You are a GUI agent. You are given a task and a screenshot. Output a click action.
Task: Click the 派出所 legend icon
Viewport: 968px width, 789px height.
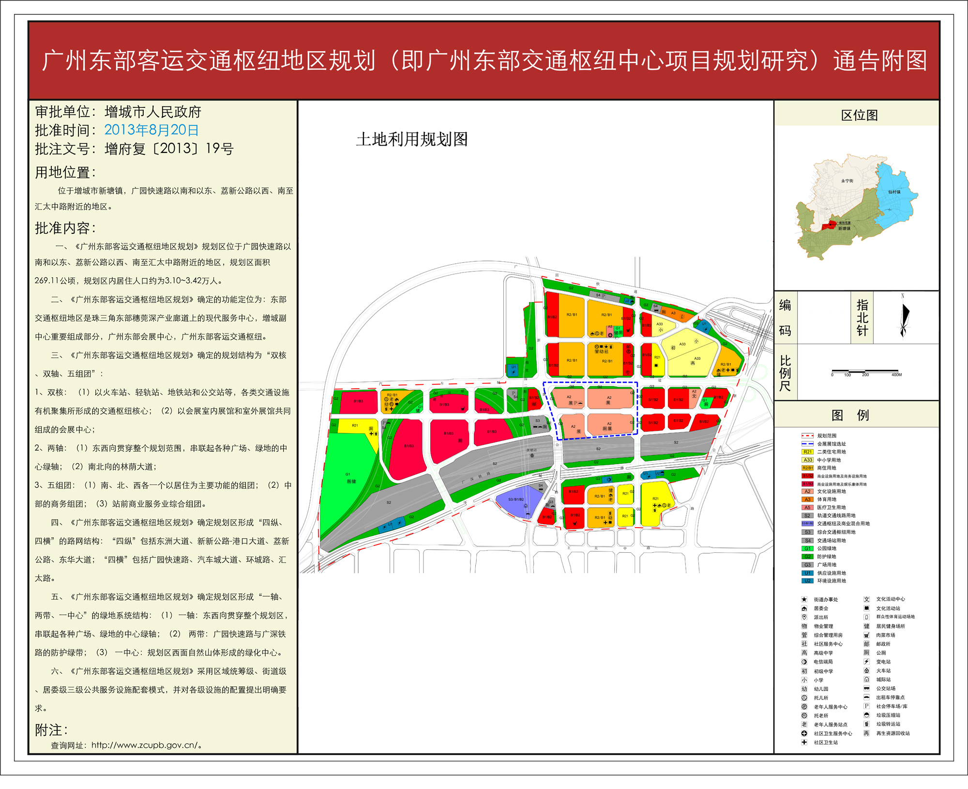pyautogui.click(x=804, y=617)
